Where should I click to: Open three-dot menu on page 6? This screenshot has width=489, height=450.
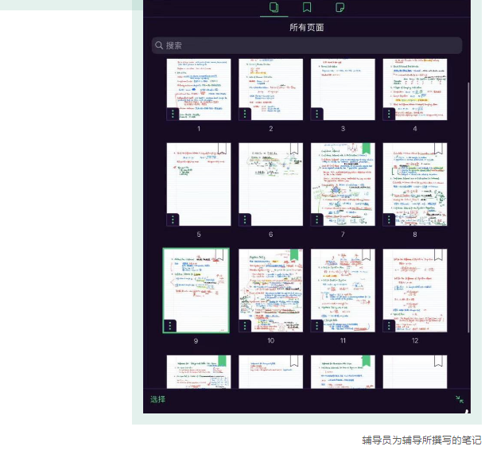(245, 219)
